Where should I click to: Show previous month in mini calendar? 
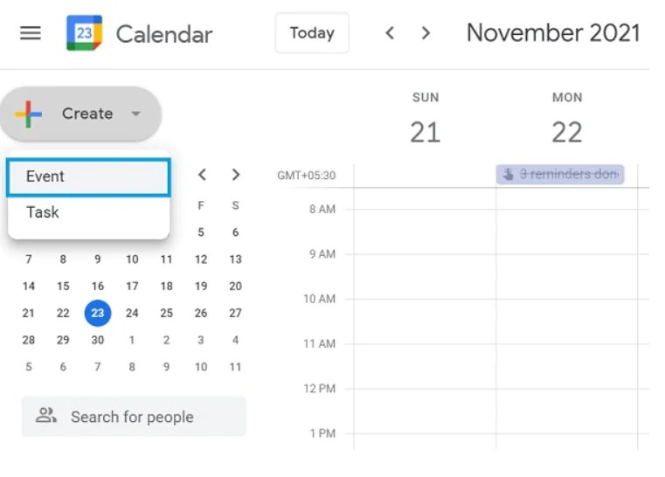click(x=202, y=175)
